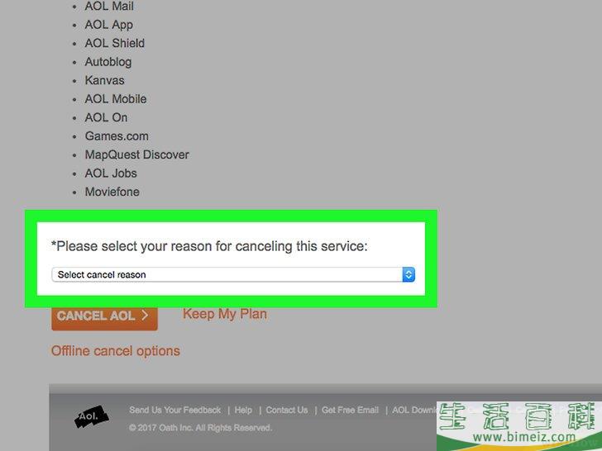Image resolution: width=602 pixels, height=451 pixels.
Task: Open the Select cancel reason dropdown
Action: pos(233,274)
